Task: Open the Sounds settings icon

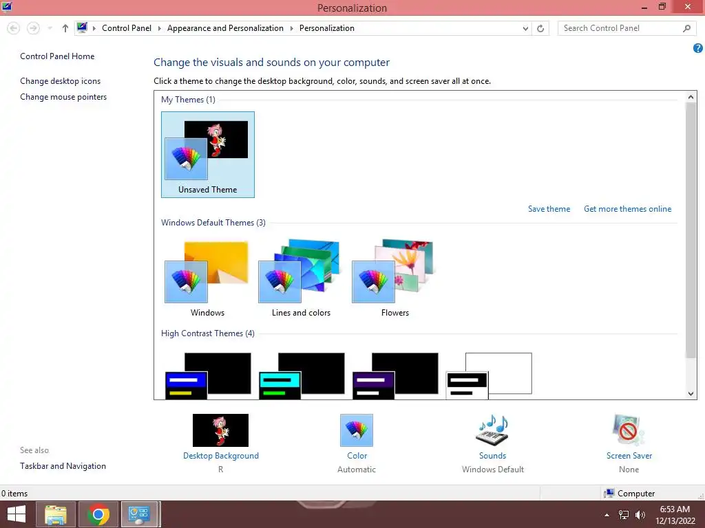Action: click(x=492, y=430)
